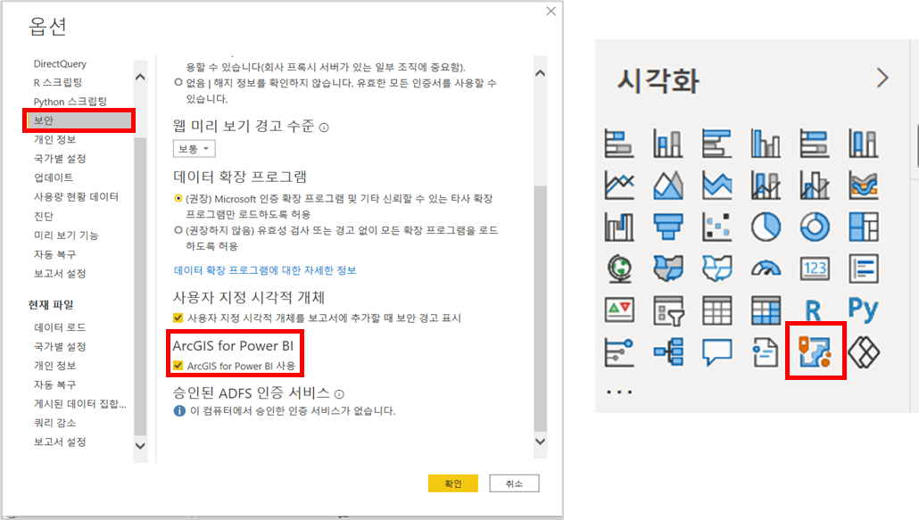Select the table visual

tap(716, 310)
